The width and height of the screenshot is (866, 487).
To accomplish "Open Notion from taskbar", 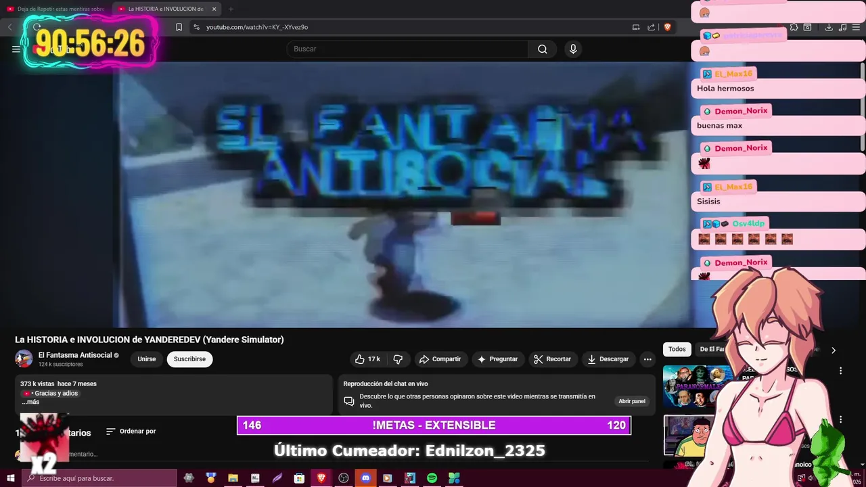I will 255,478.
